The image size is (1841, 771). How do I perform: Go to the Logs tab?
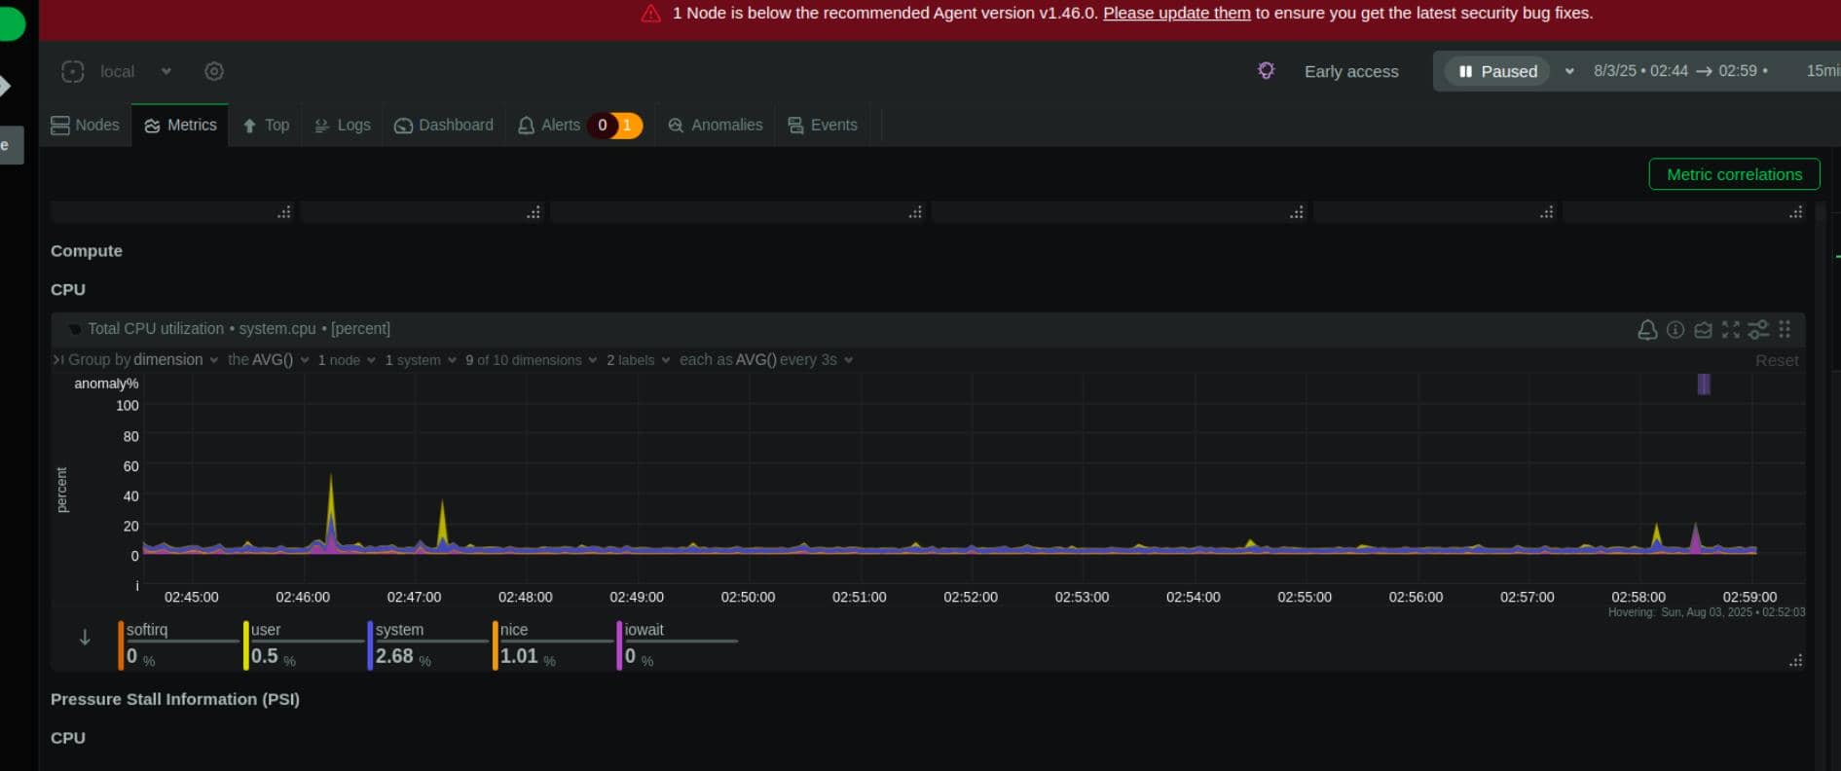[342, 126]
